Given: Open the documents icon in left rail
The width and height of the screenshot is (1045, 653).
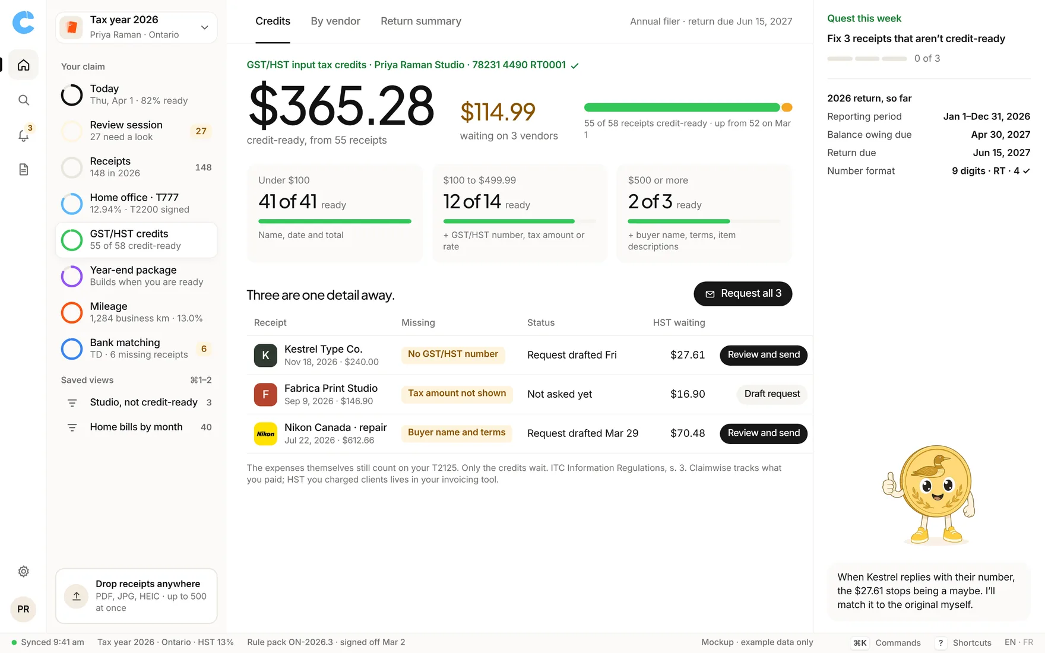Looking at the screenshot, I should [23, 170].
